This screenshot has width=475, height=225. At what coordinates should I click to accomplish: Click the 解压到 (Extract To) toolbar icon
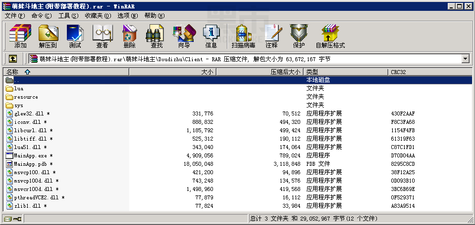48,33
